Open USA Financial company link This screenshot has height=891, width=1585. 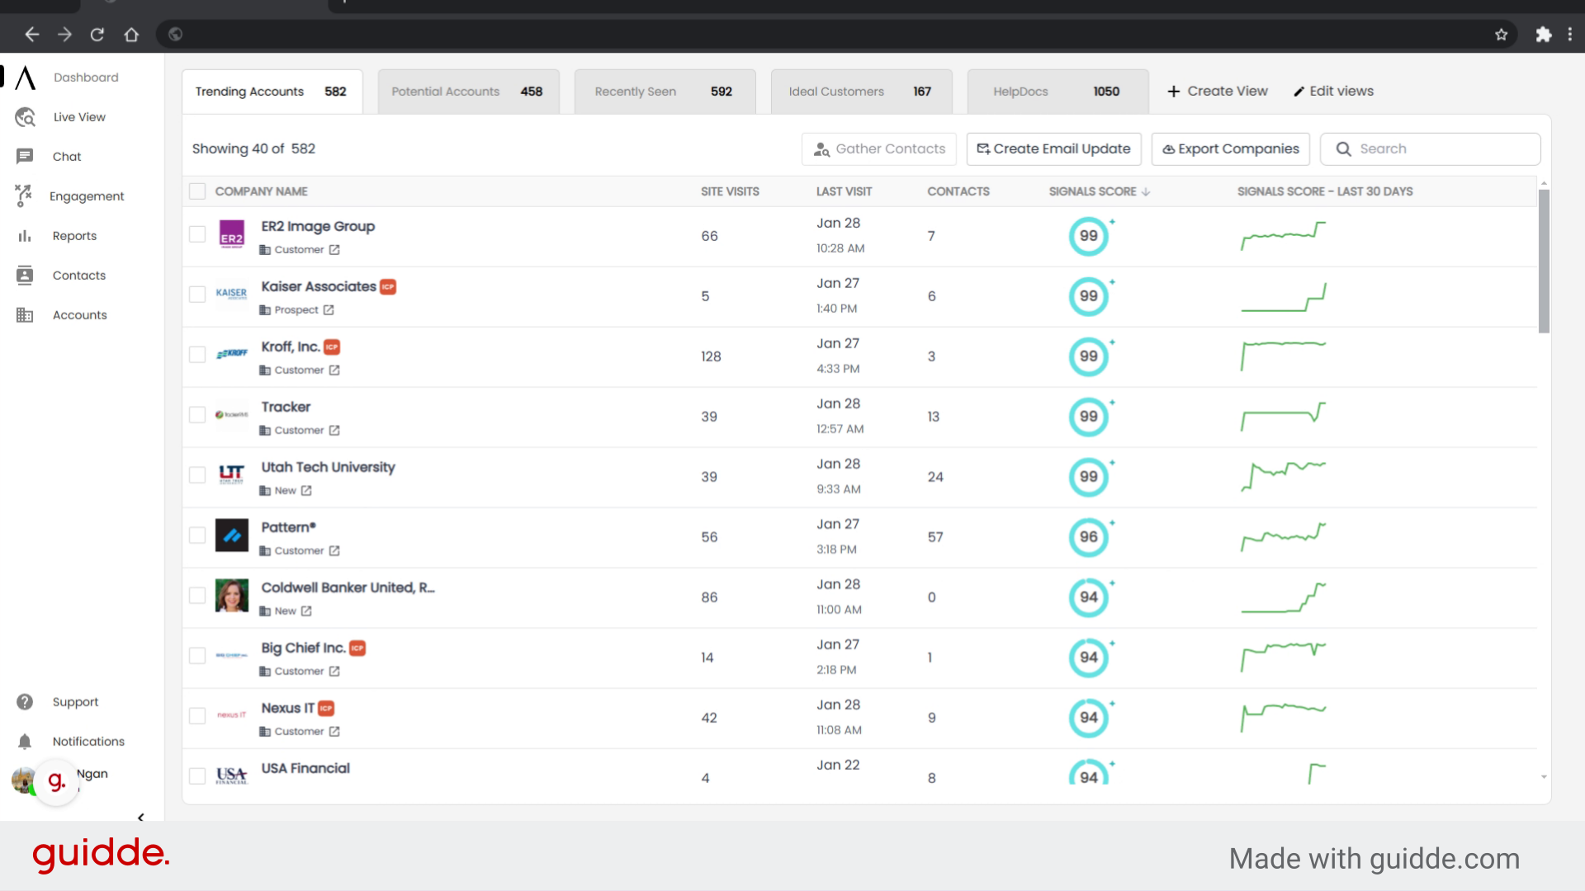pos(305,768)
